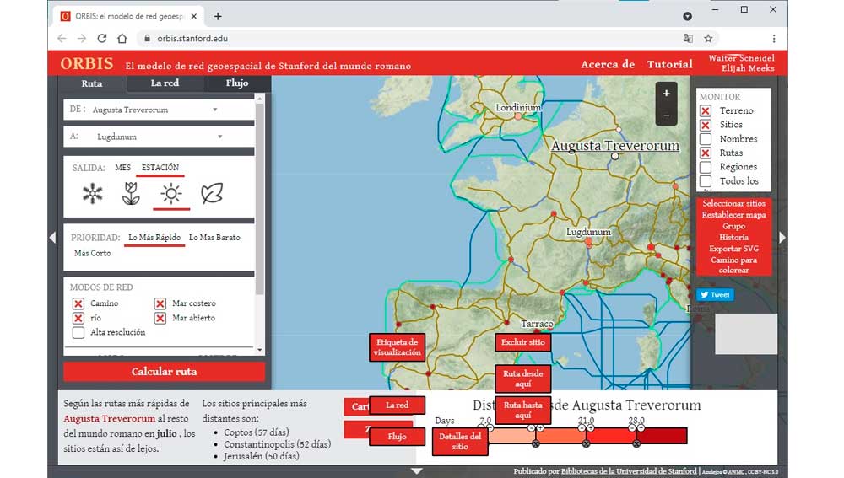Collapse the left panel arrow

click(x=52, y=238)
